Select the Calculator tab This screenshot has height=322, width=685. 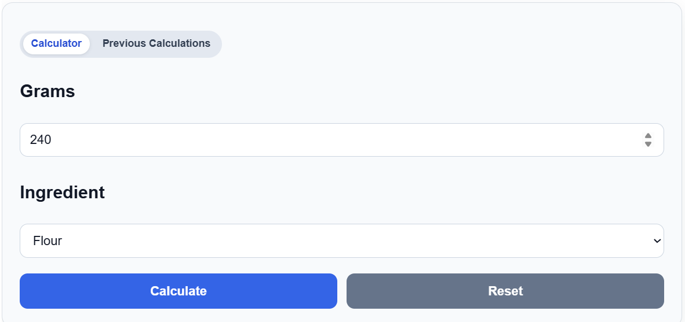click(x=56, y=43)
